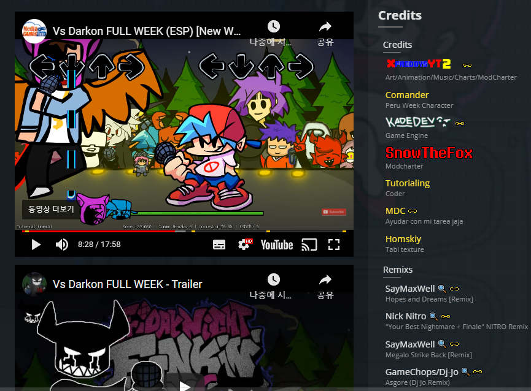This screenshot has height=391, width=531.
Task: Open Comander credit entry
Action: click(x=407, y=95)
